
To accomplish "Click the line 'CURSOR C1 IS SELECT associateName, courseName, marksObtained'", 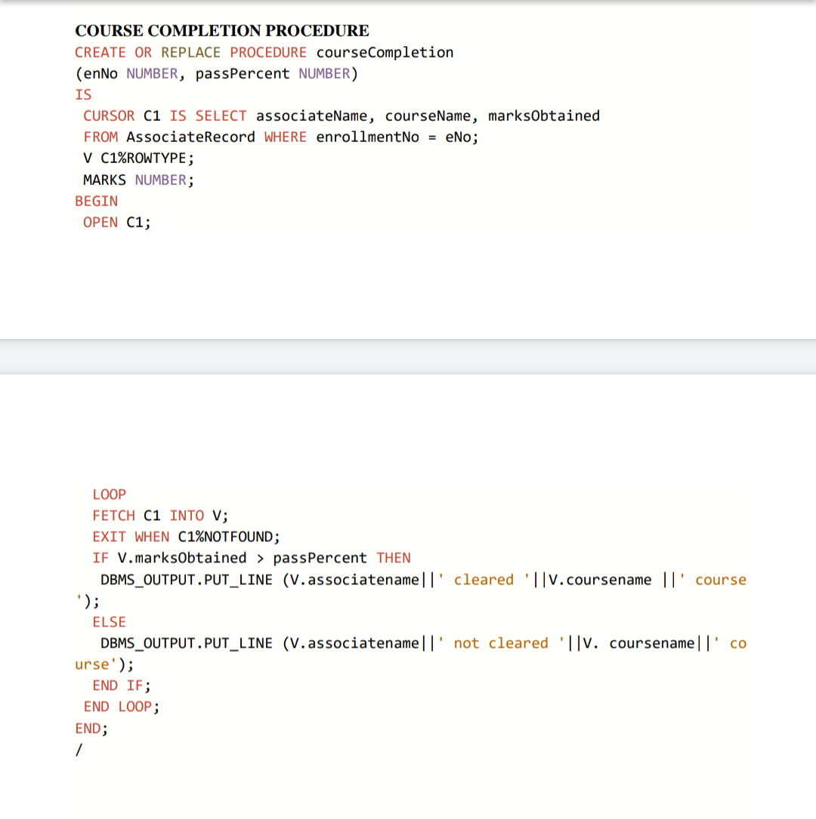I will (x=342, y=116).
